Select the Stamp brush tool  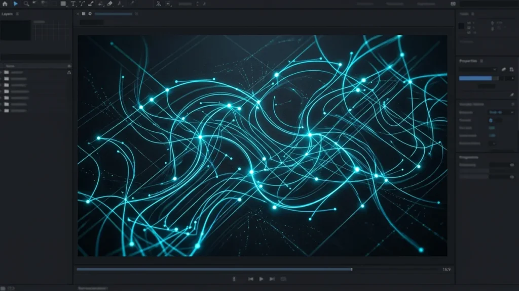91,4
